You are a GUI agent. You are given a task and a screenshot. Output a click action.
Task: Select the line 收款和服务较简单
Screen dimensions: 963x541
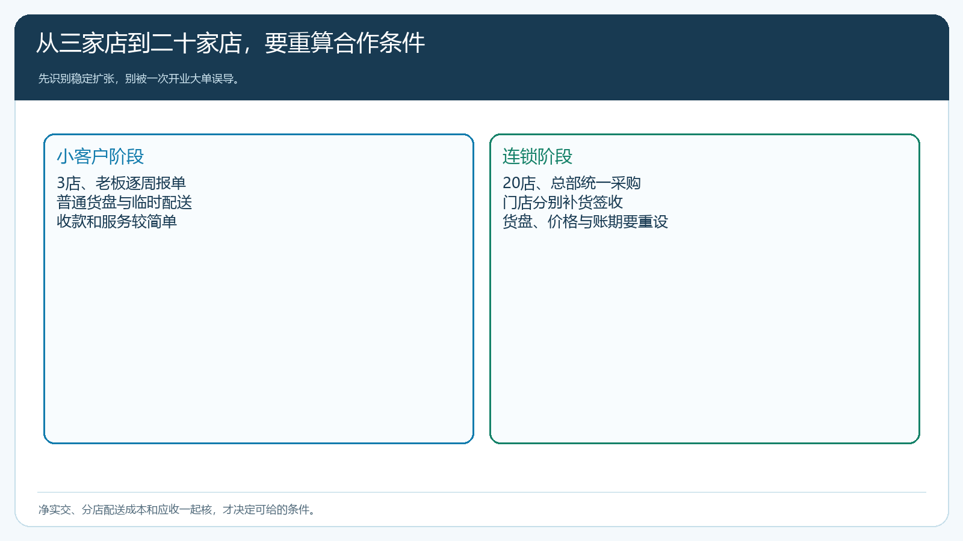coord(117,221)
